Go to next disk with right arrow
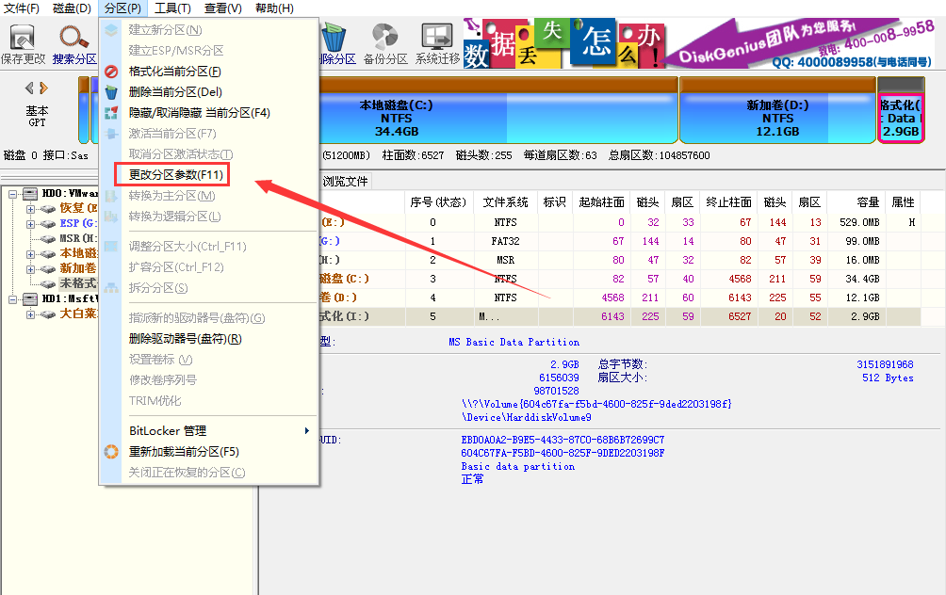 coord(43,88)
